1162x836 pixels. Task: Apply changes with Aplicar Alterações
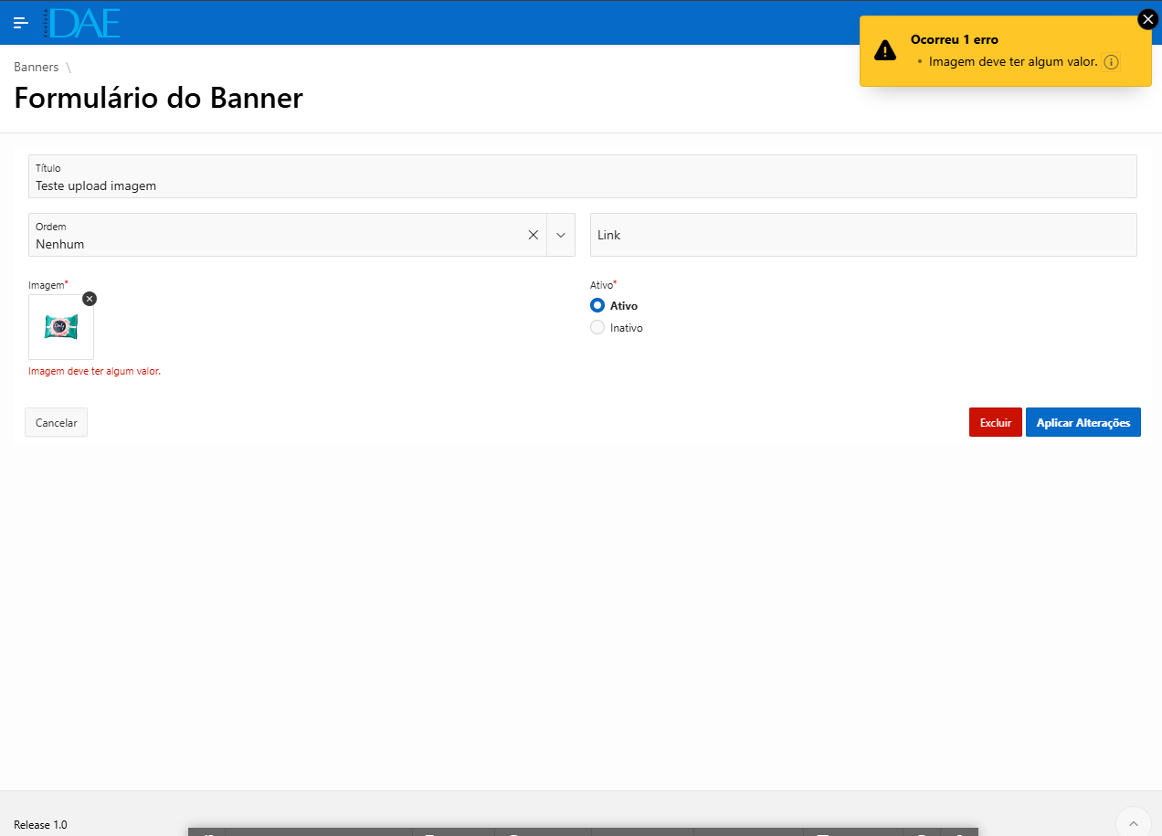click(1083, 422)
